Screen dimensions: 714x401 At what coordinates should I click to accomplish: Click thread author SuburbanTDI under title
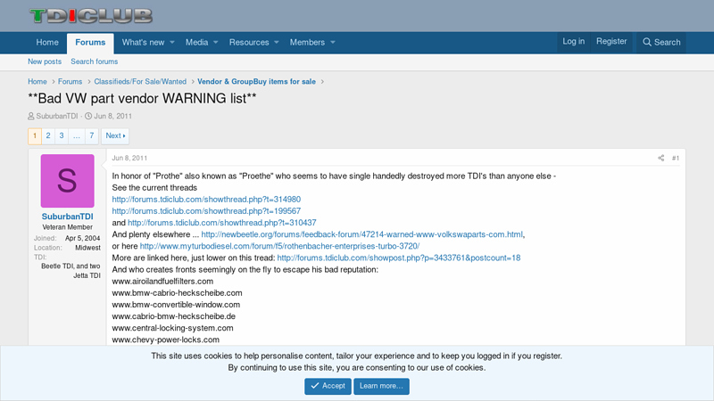click(x=57, y=116)
